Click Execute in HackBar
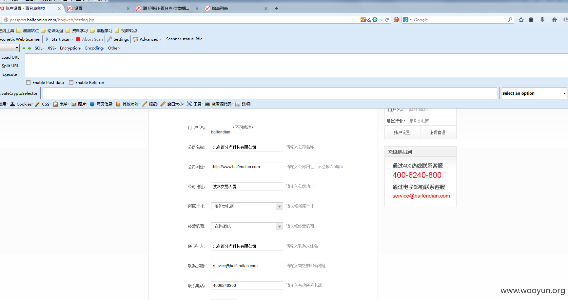Screen dimensions: 568x300 (x=10, y=74)
